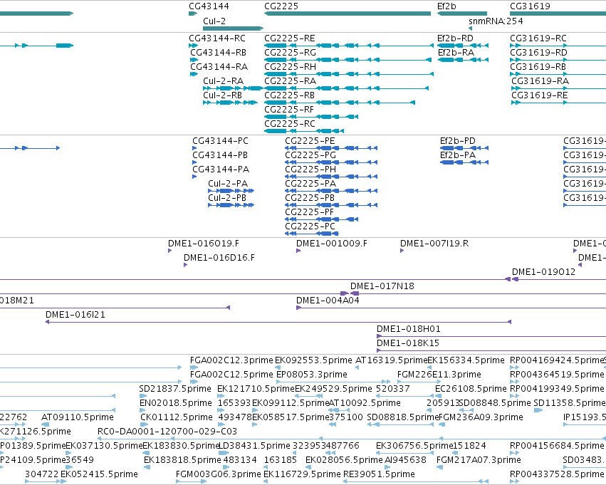Image resolution: width=606 pixels, height=485 pixels.
Task: Select the DME1-016I21 clone
Action: click(75, 315)
